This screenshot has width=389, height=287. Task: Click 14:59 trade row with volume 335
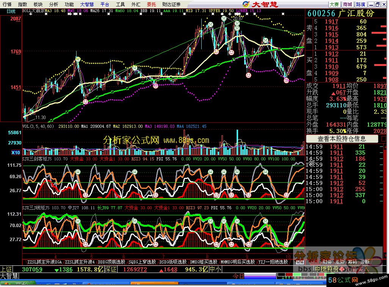[345, 153]
